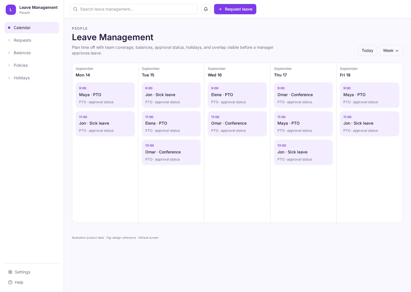Open Maya PTO event on Thu 17
The width and height of the screenshot is (411, 292).
pyautogui.click(x=303, y=124)
